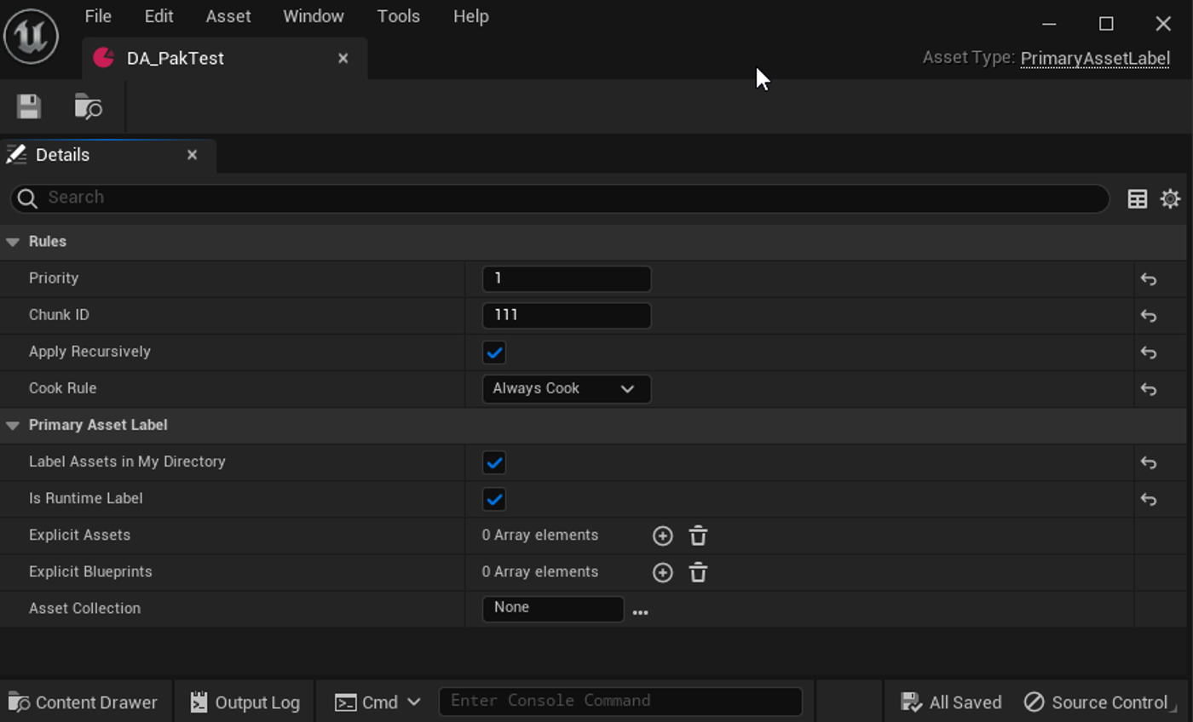Open Details property matrix grid icon
Viewport: 1193px width, 722px height.
(1137, 198)
